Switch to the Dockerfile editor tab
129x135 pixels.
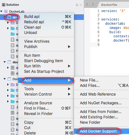coord(109,5)
